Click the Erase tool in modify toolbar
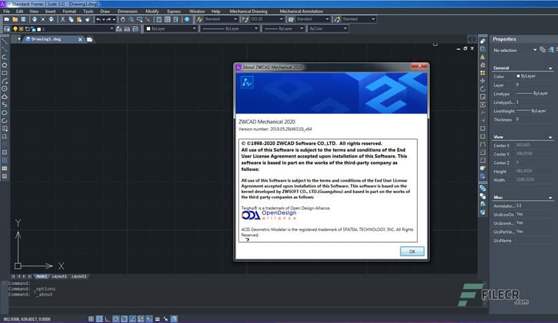Viewport: 558px width, 323px height. (483, 41)
